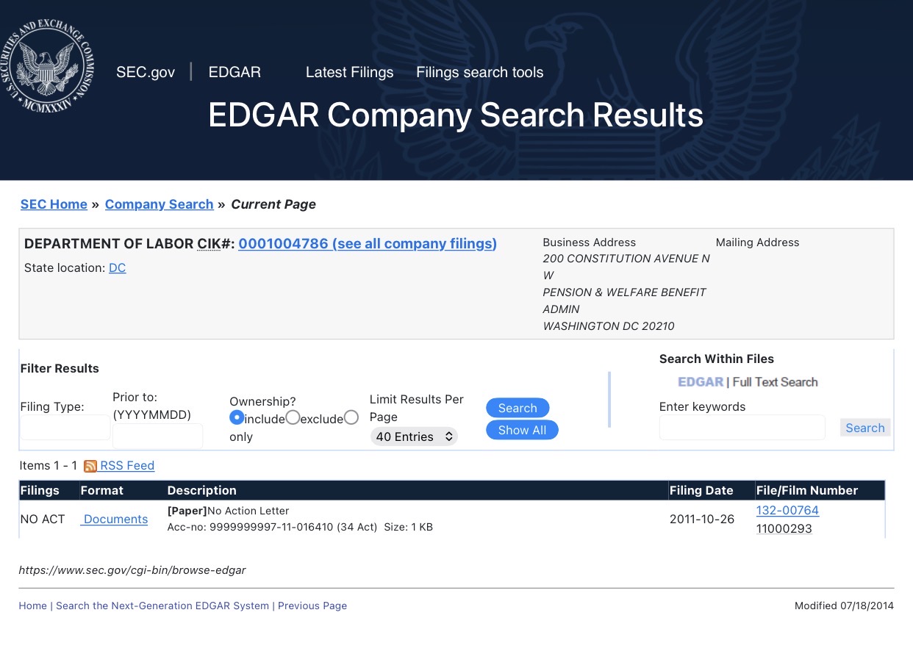
Task: Open Latest Filings in header
Action: (349, 72)
